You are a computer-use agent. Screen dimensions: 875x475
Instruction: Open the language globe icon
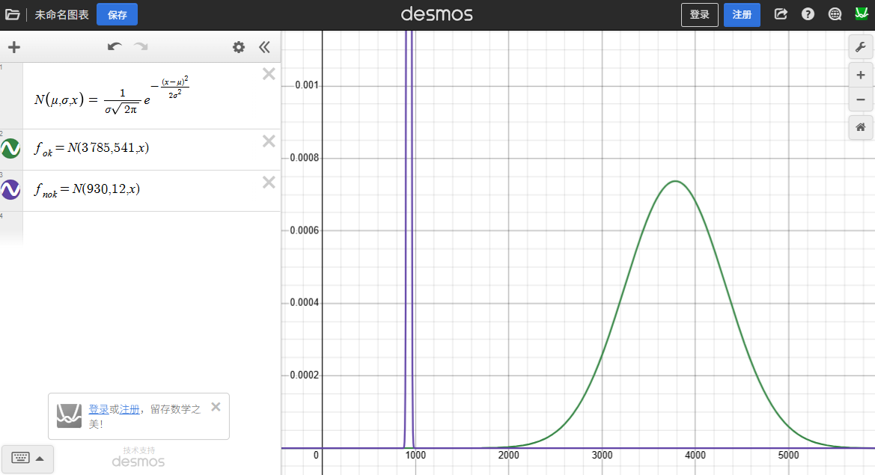835,14
